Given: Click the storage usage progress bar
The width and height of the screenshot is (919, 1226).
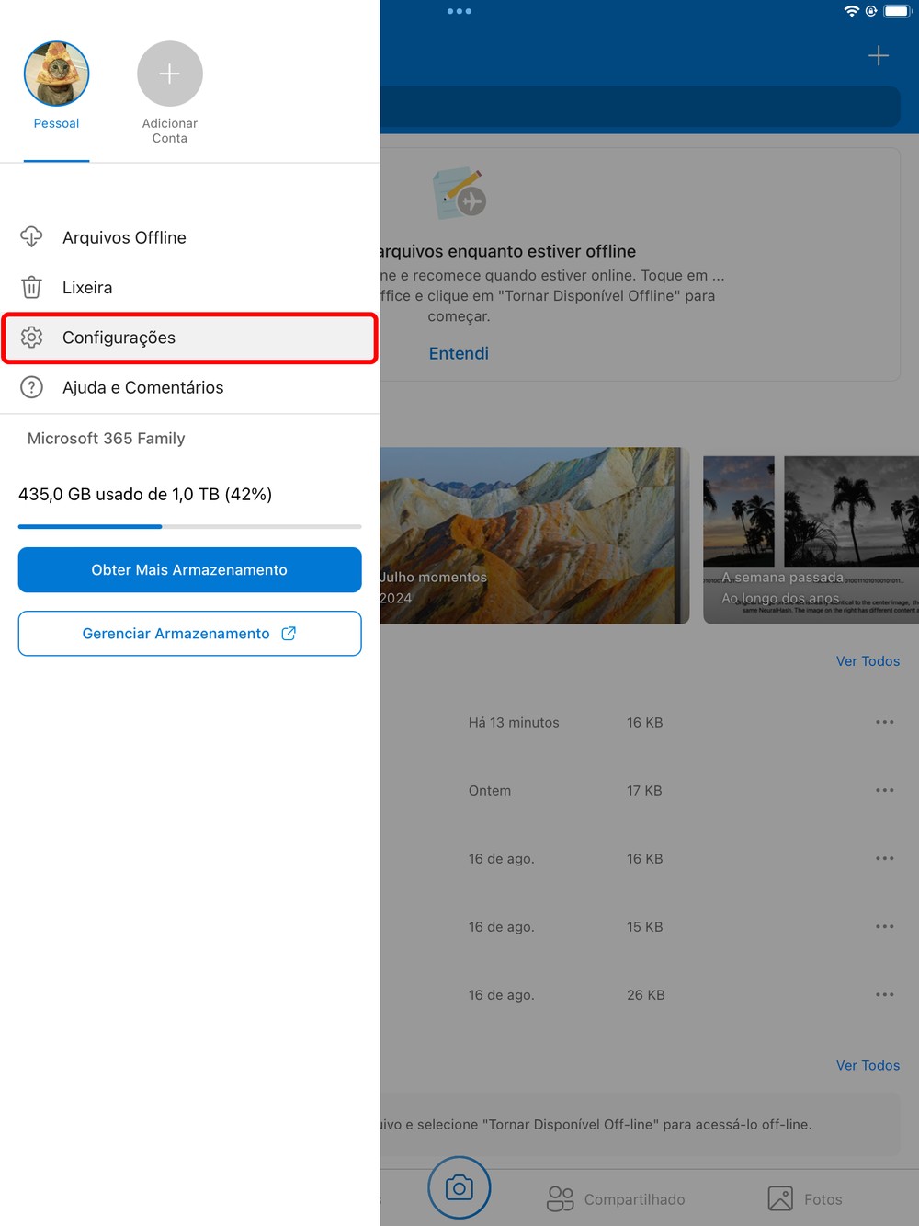Looking at the screenshot, I should [x=189, y=526].
